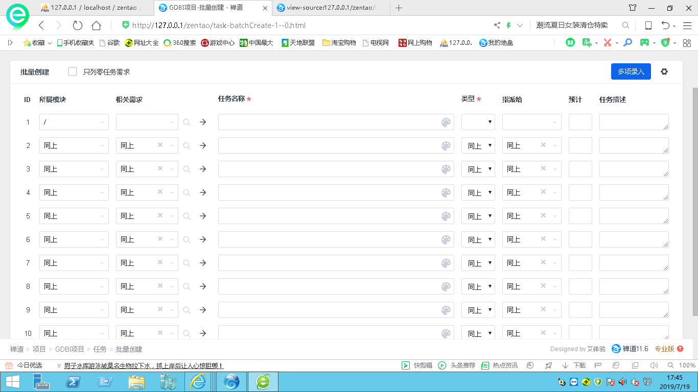
Task: Click the share icon beside the address bar
Action: coord(497,26)
